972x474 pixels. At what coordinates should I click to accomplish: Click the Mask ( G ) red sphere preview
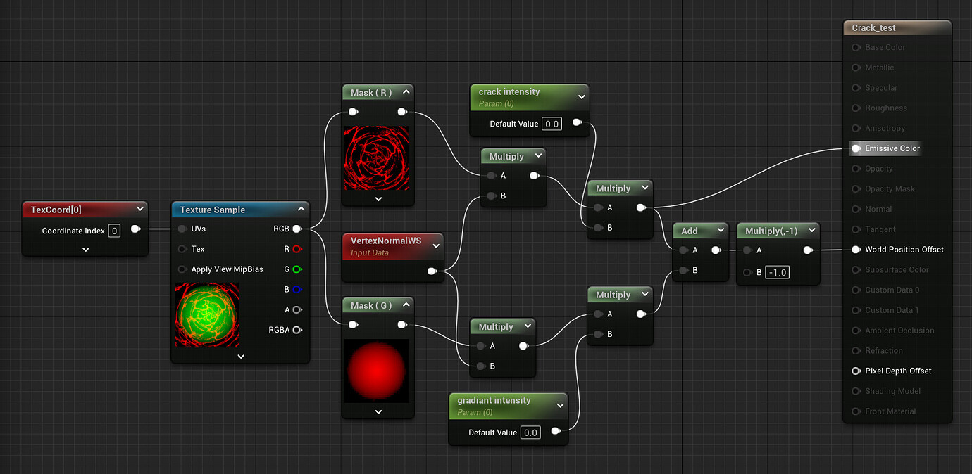[377, 371]
